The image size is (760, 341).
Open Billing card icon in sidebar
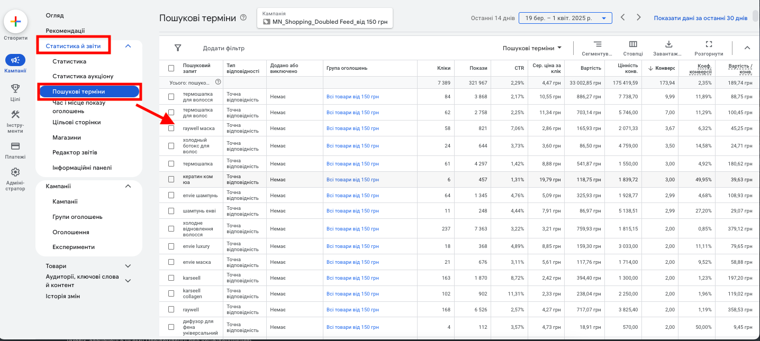pos(15,146)
